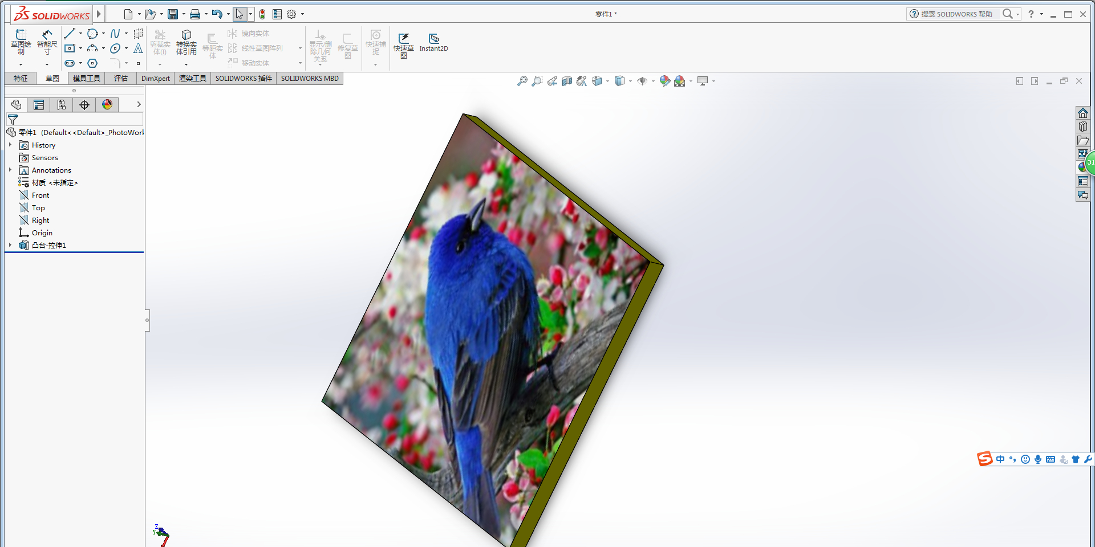The width and height of the screenshot is (1095, 547).
Task: Open the View Orientation dropdown arrow
Action: coord(608,81)
